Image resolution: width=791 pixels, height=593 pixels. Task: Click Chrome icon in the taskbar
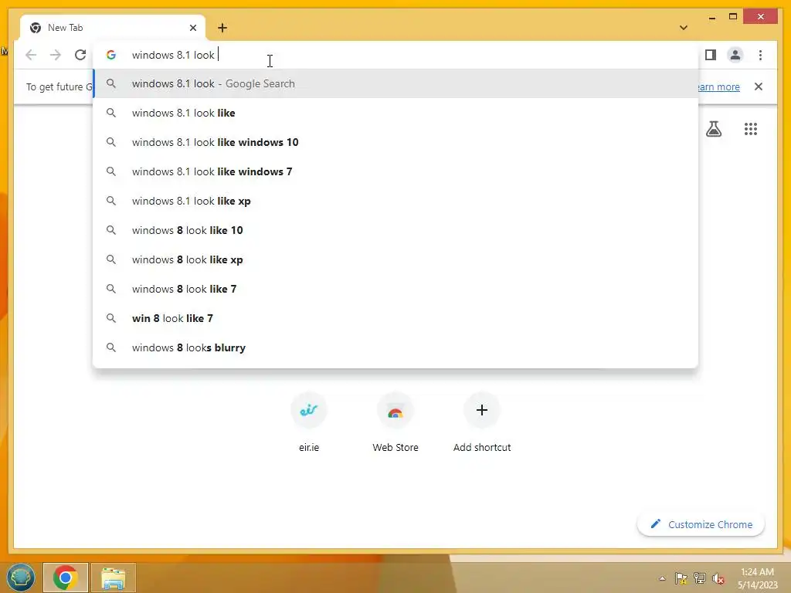(x=66, y=578)
